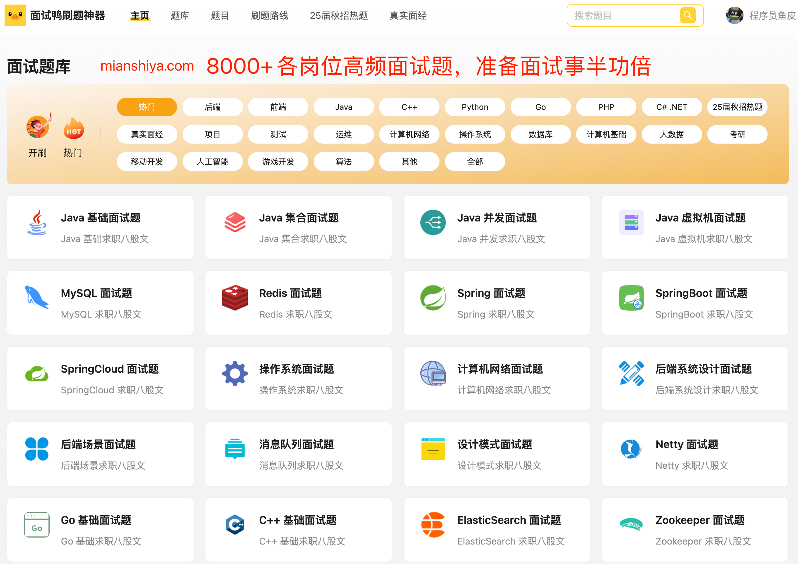Click the Netty blue globe icon
Screen dimensions: 798x564
(x=631, y=449)
